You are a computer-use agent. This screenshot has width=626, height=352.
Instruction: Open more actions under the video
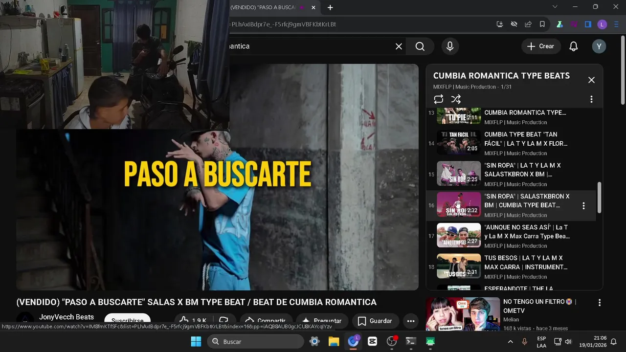411,321
